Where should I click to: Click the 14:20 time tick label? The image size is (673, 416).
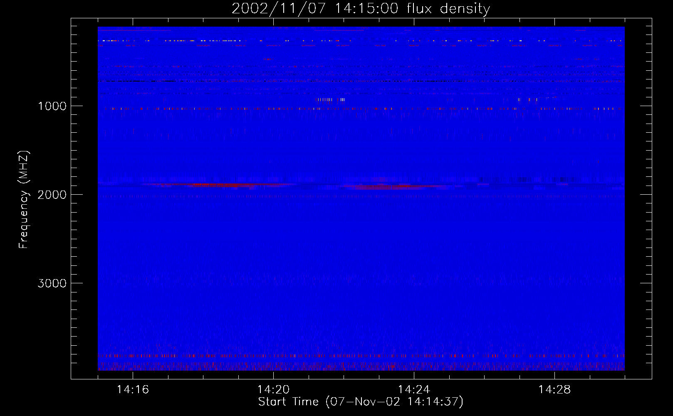[x=273, y=389]
